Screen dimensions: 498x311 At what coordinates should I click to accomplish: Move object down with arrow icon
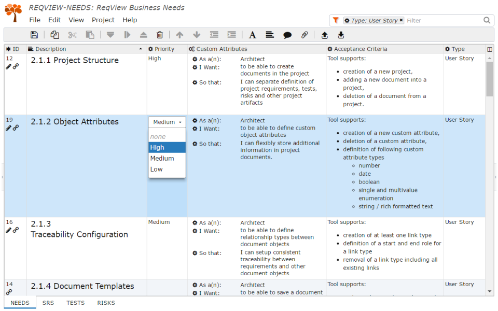tap(197, 35)
